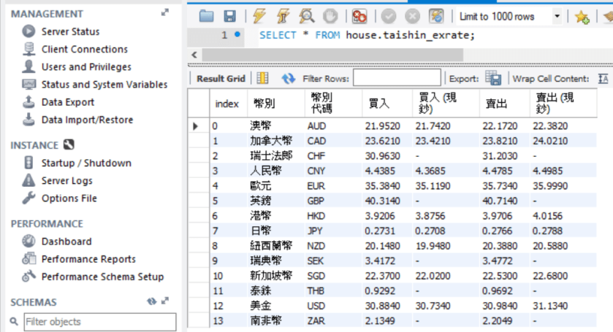Open the Limit to 1000 rows dropdown
613x332 pixels.
click(x=557, y=16)
